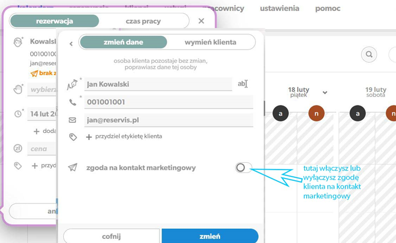The height and width of the screenshot is (243, 396).
Task: Click the text case 'ab' icon
Action: [243, 84]
